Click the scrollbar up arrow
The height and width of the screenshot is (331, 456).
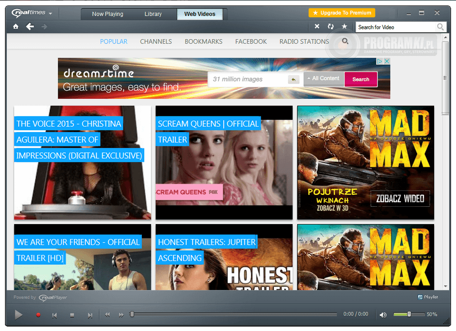pyautogui.click(x=446, y=38)
